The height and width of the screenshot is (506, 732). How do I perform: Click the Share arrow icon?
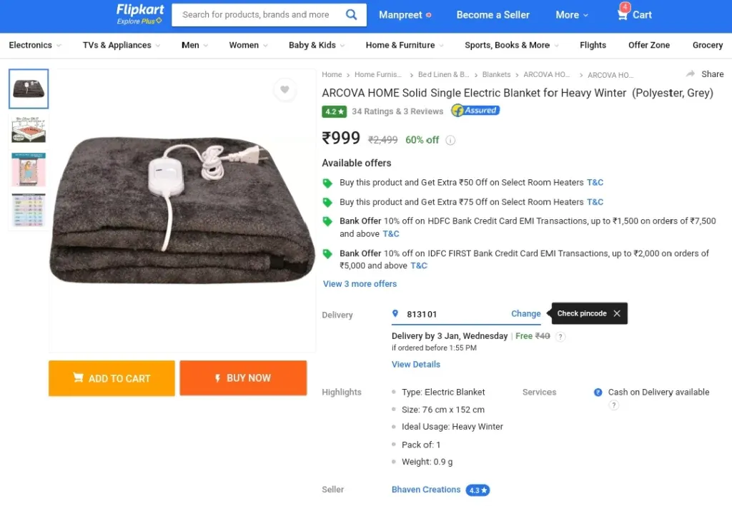691,74
